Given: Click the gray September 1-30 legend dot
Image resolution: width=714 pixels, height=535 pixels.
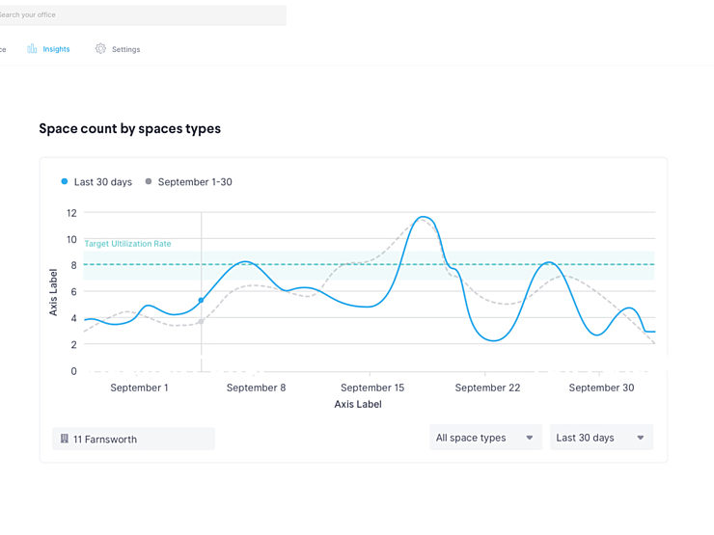Looking at the screenshot, I should point(148,181).
